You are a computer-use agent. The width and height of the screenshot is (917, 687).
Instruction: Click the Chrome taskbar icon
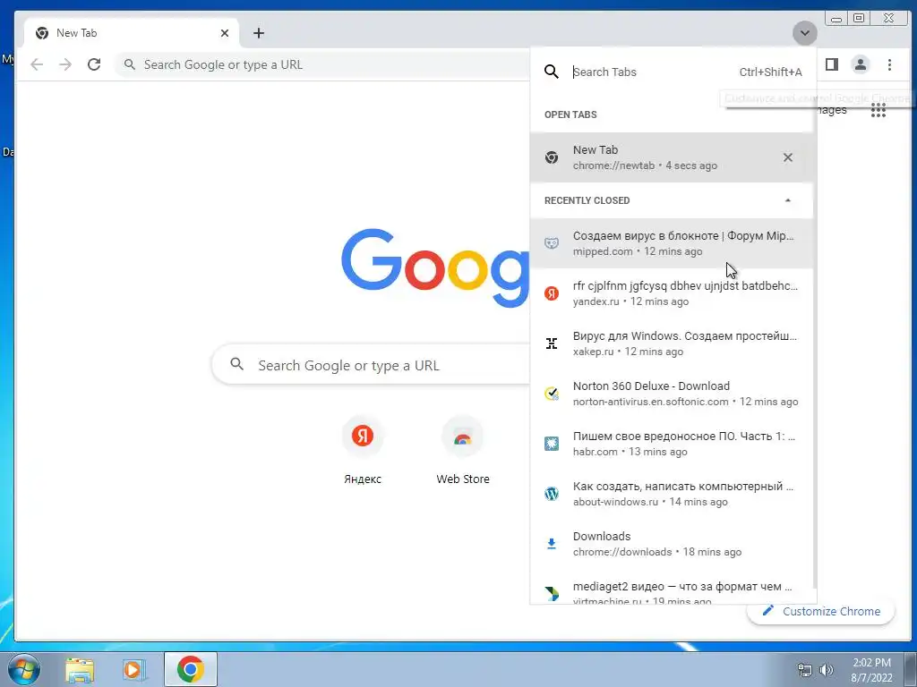coord(190,669)
